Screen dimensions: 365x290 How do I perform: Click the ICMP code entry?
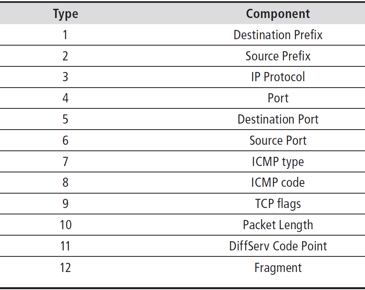278,182
